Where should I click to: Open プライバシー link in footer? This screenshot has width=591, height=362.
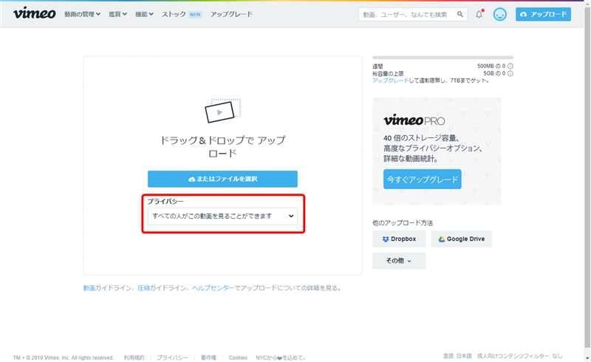click(172, 358)
